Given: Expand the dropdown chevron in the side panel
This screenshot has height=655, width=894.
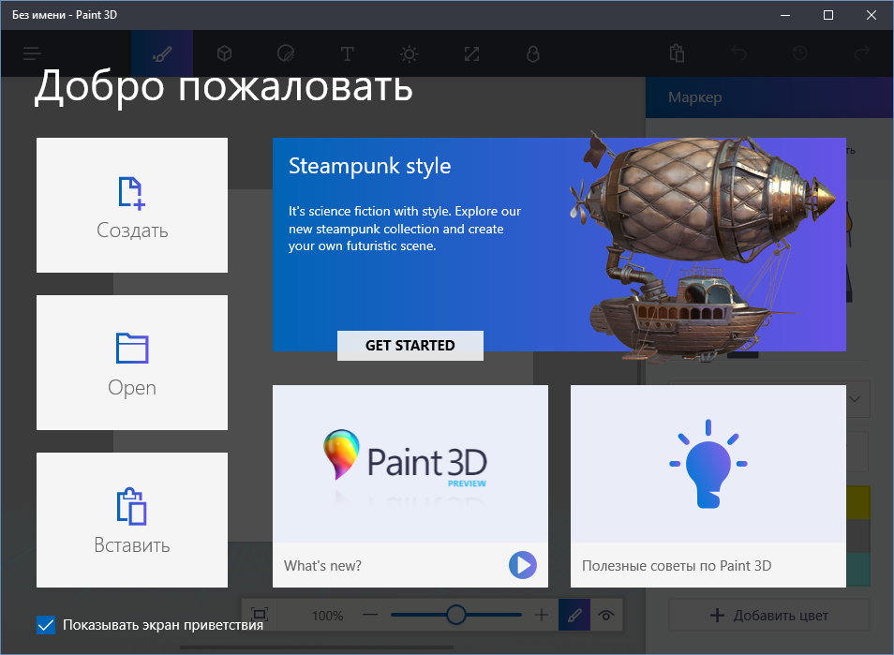Looking at the screenshot, I should point(855,399).
